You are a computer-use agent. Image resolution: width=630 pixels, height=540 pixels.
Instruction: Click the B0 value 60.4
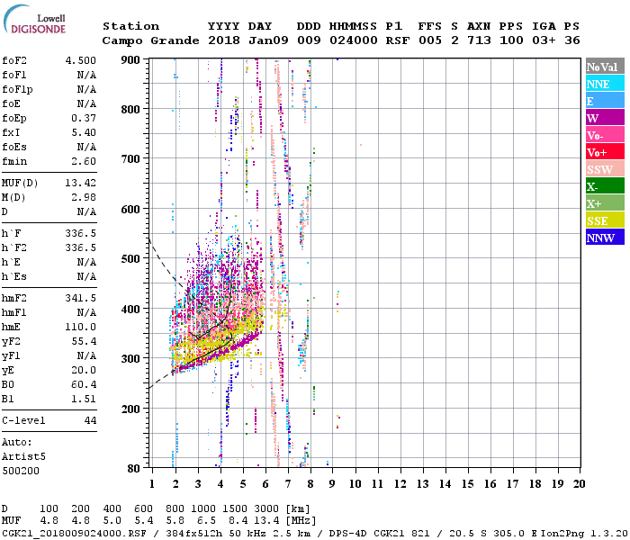coord(84,384)
